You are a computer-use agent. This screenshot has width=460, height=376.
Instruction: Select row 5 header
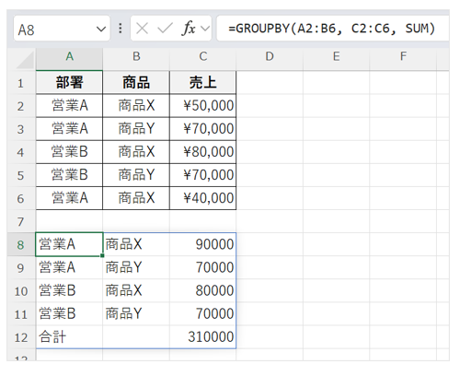[x=21, y=175]
